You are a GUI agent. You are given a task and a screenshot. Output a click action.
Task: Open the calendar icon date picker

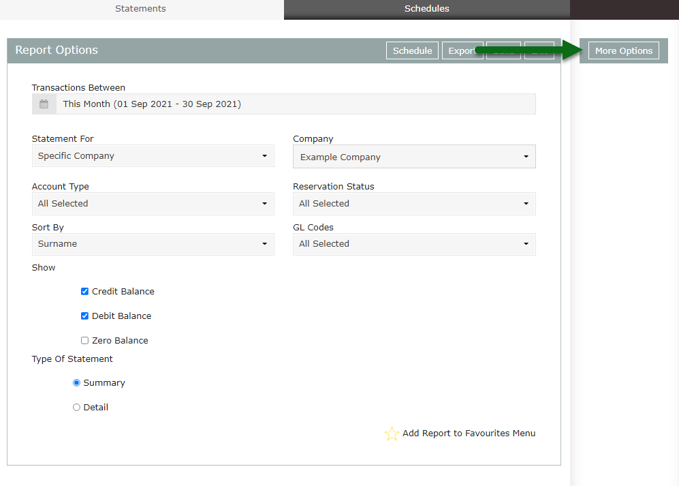pos(44,104)
